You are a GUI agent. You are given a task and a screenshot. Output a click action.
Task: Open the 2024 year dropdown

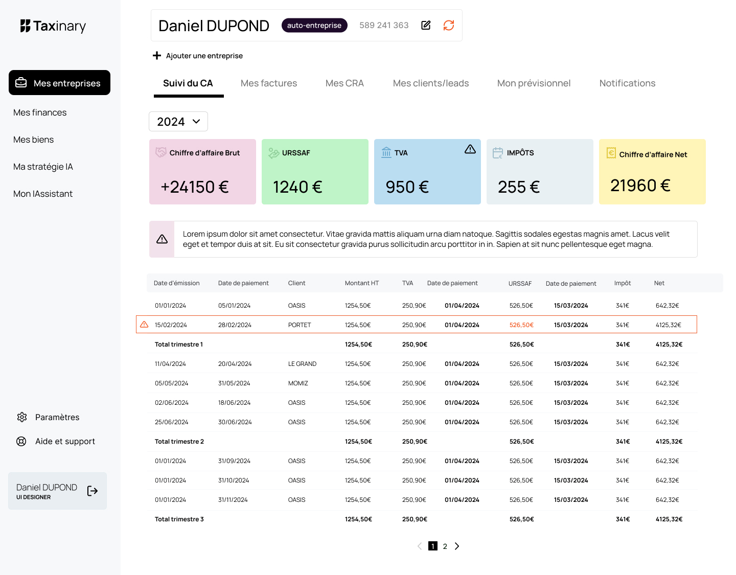coord(178,122)
